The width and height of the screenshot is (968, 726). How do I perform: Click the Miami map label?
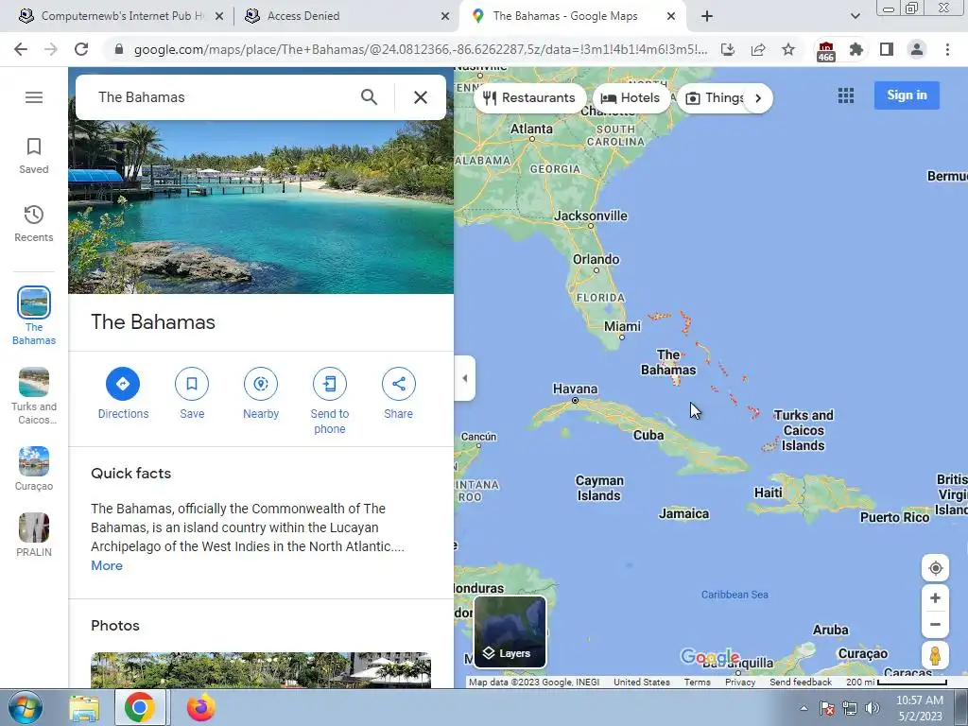[622, 326]
